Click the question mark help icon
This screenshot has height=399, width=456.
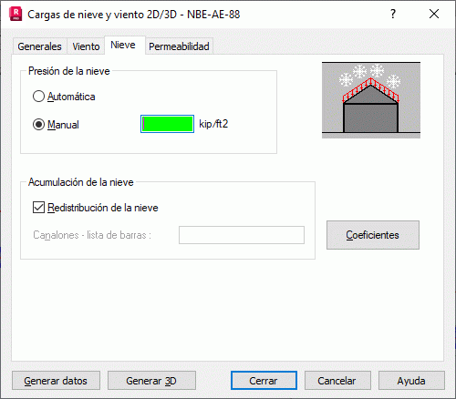(x=393, y=14)
